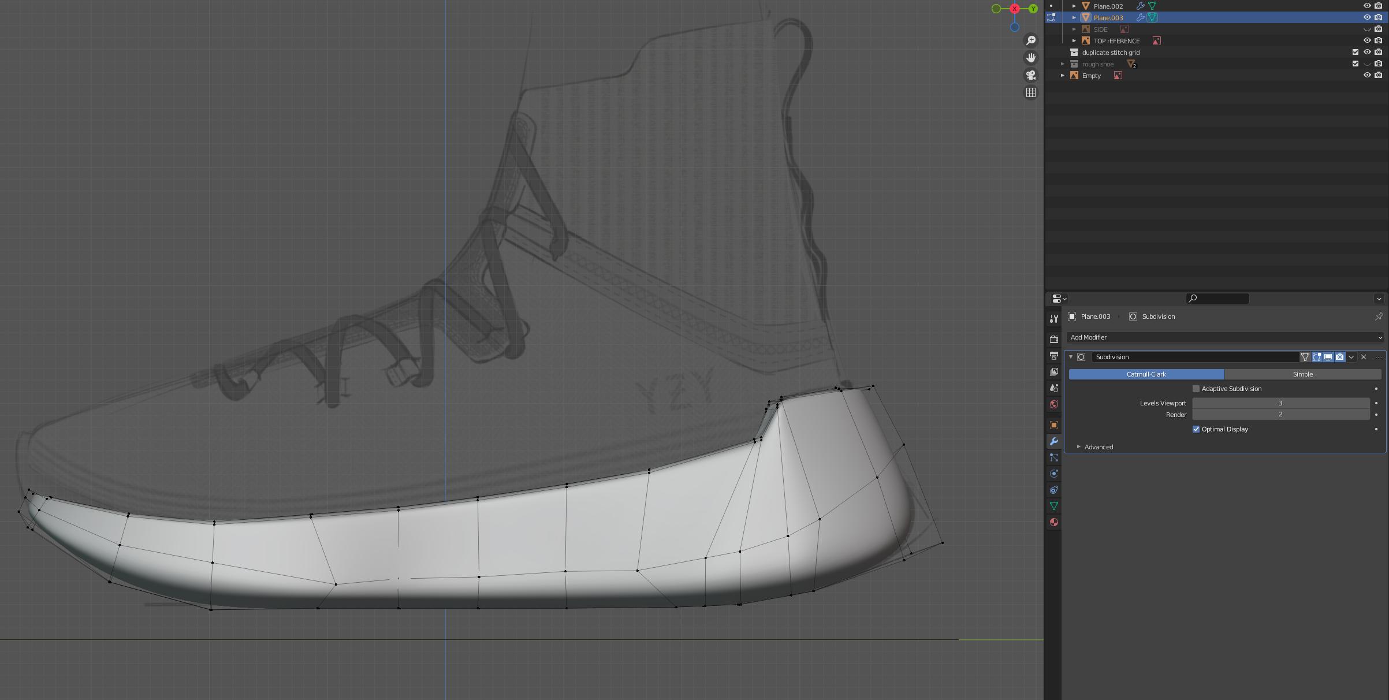Uncheck the rough shoe collection checkbox

pyautogui.click(x=1355, y=64)
